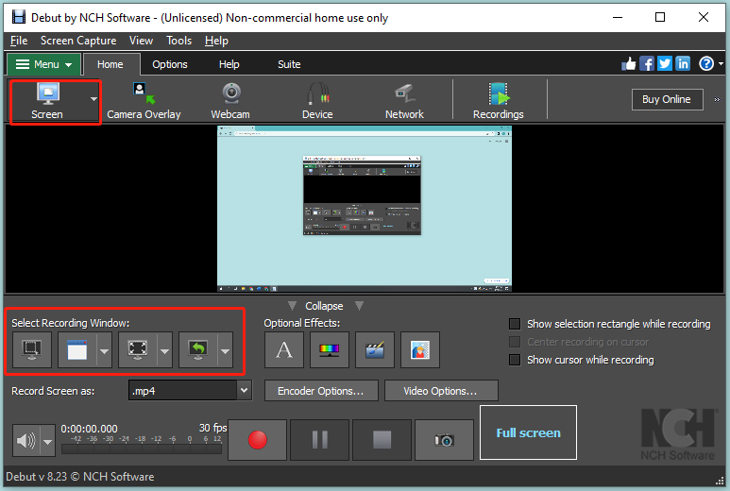Choose the Webcam source
The image size is (730, 491).
click(x=230, y=101)
